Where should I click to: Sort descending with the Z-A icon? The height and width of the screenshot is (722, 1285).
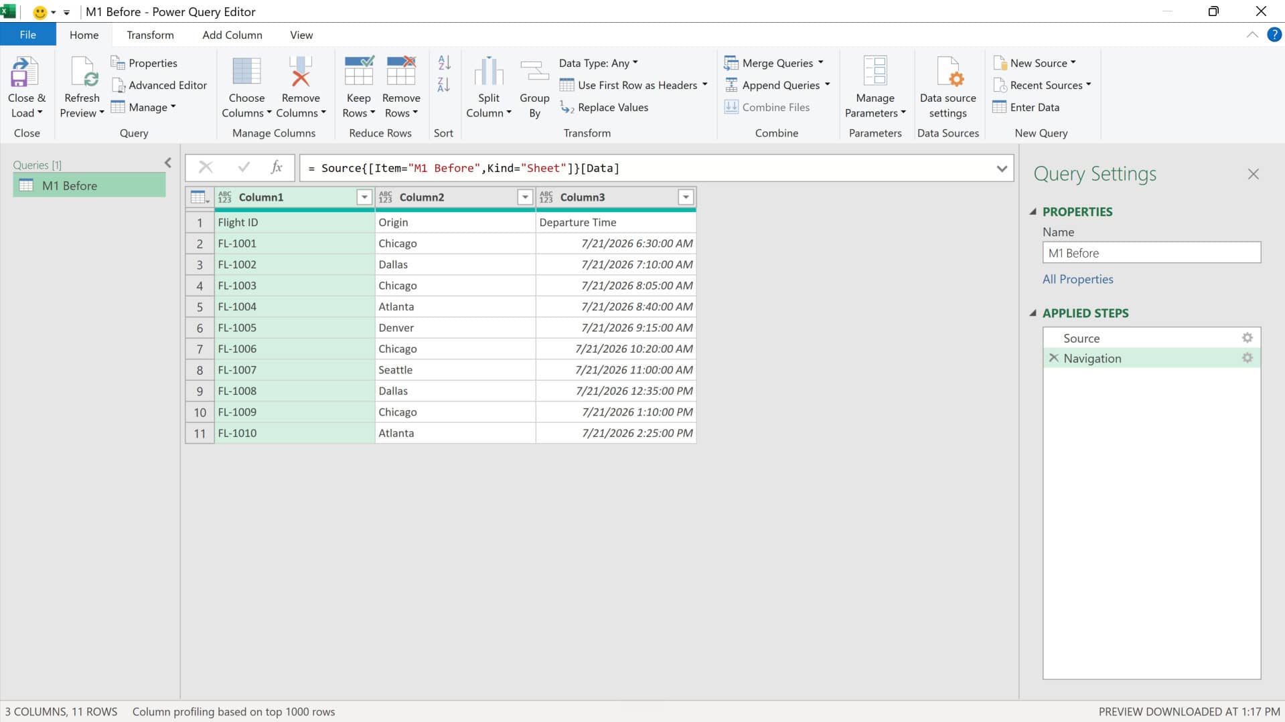click(x=444, y=85)
